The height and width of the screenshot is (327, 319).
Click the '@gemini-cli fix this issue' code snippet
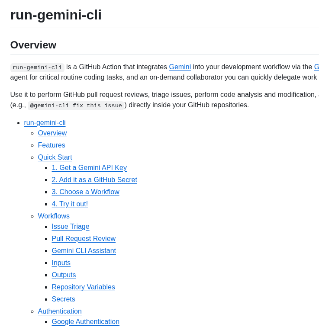pyautogui.click(x=76, y=105)
